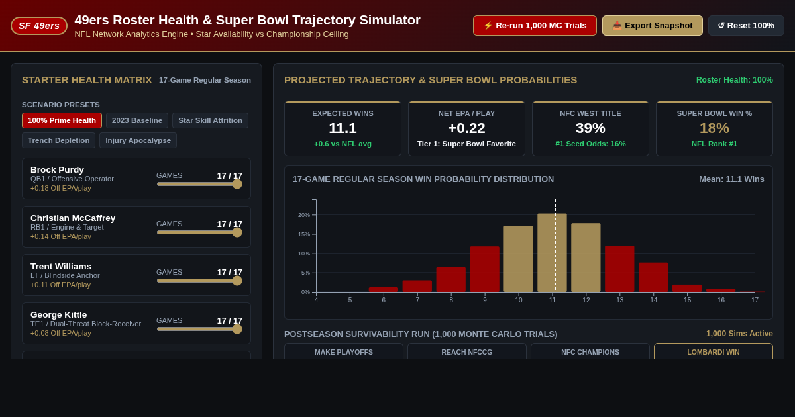
Task: Click the 15-win histogram bar
Action: 687,288
